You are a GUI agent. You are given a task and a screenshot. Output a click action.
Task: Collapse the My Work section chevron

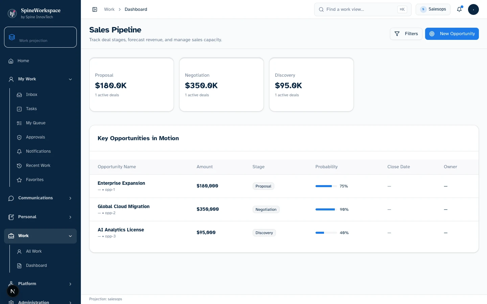click(70, 79)
